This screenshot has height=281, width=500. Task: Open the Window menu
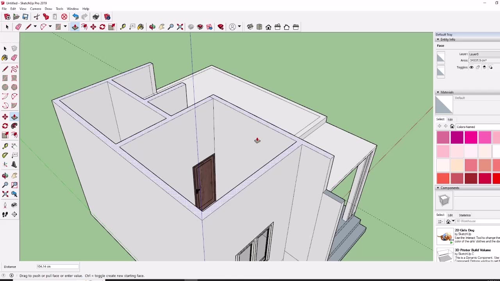click(73, 9)
